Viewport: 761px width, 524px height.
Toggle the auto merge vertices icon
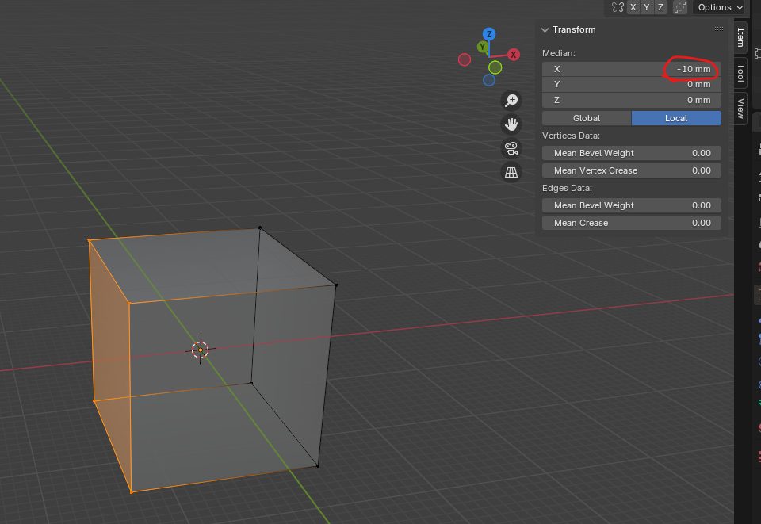click(680, 7)
